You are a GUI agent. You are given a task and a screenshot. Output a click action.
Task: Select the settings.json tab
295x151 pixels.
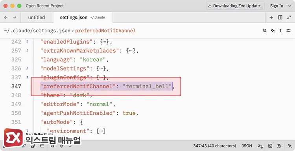[x=83, y=17]
